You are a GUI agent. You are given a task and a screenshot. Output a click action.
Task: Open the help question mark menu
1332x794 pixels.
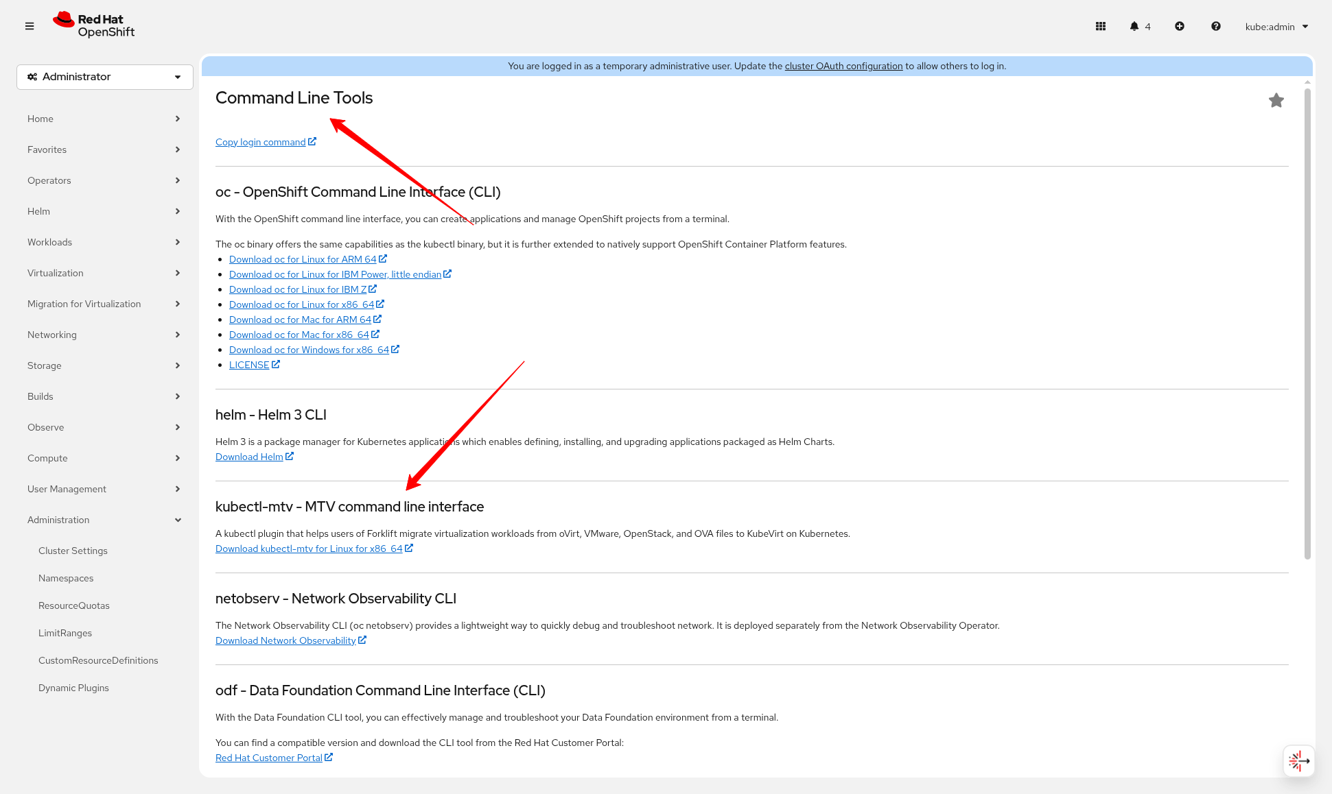(x=1215, y=26)
